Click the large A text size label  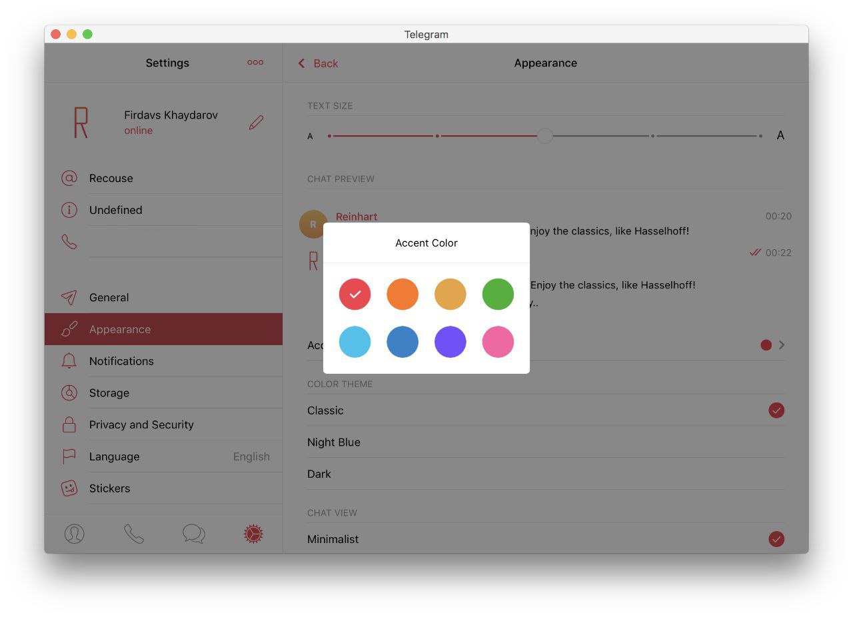(x=780, y=135)
